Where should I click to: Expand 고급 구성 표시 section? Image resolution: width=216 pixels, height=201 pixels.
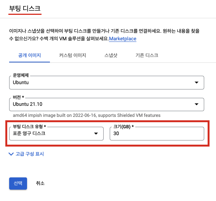[x=26, y=154]
